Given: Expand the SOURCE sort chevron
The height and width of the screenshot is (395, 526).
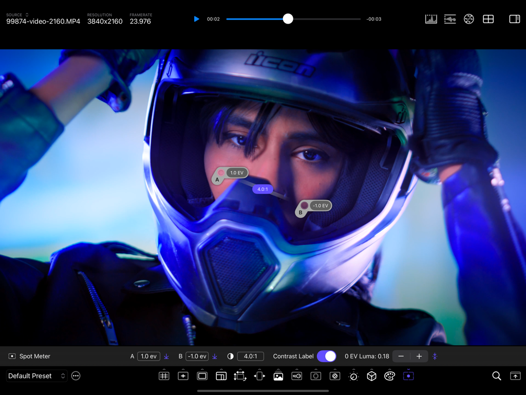Looking at the screenshot, I should coord(28,14).
